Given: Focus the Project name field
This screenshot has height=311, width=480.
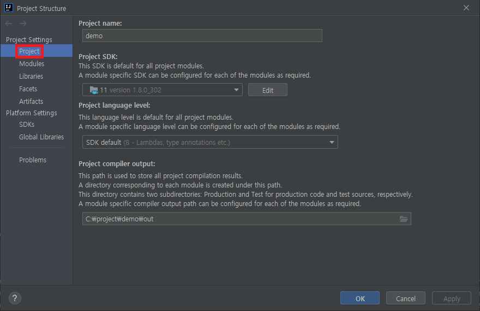Looking at the screenshot, I should pyautogui.click(x=202, y=36).
